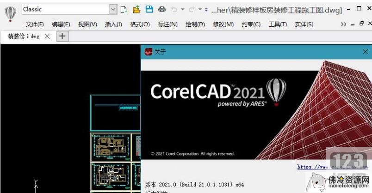
Task: Open the customize quick access toolbar dropdown
Action: click(x=206, y=9)
